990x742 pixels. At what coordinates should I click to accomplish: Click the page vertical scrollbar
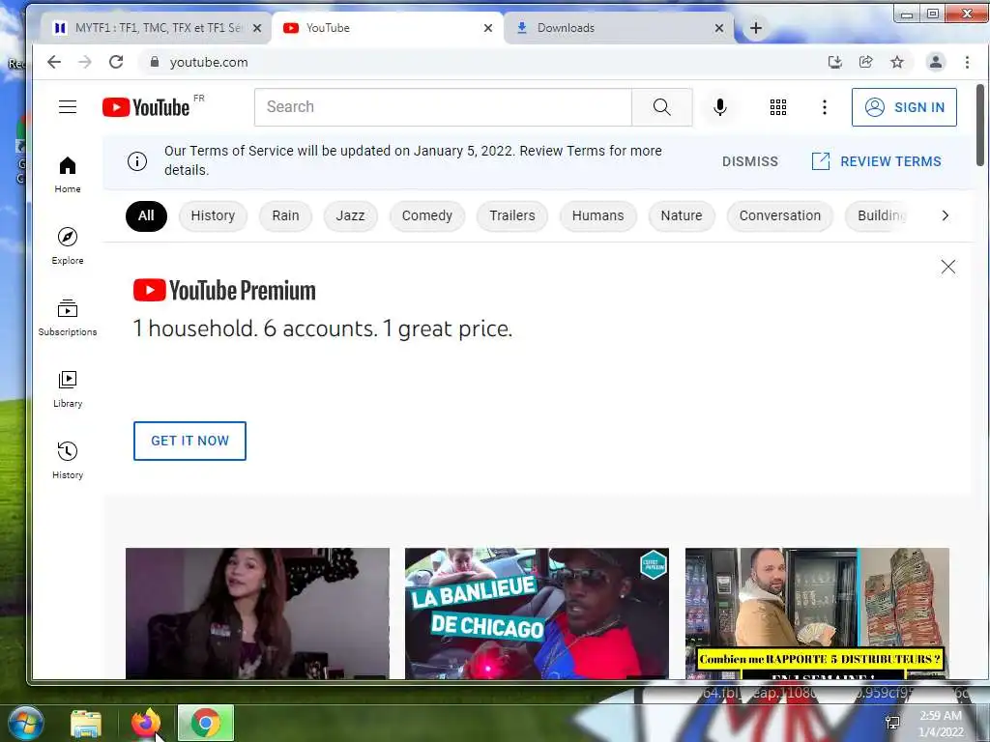(980, 125)
